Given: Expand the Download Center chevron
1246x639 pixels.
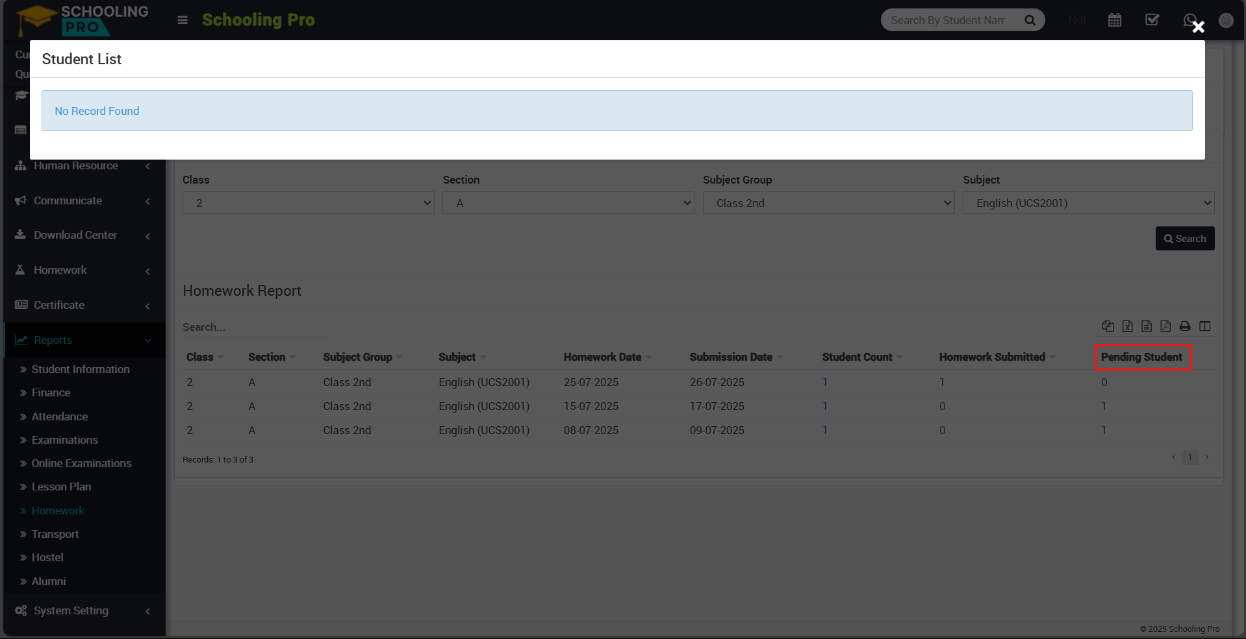Looking at the screenshot, I should (148, 235).
